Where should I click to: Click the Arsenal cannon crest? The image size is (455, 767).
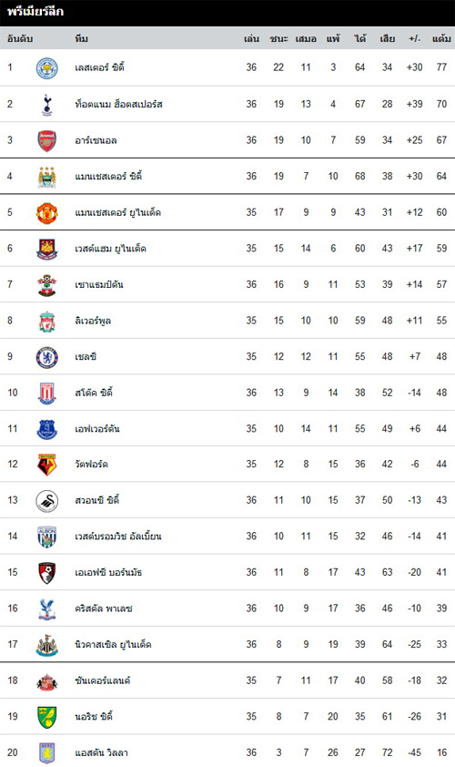click(x=47, y=141)
